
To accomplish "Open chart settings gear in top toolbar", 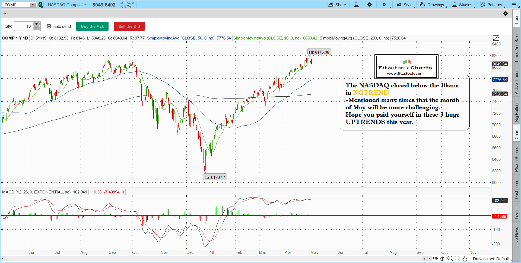I will click(370, 5).
